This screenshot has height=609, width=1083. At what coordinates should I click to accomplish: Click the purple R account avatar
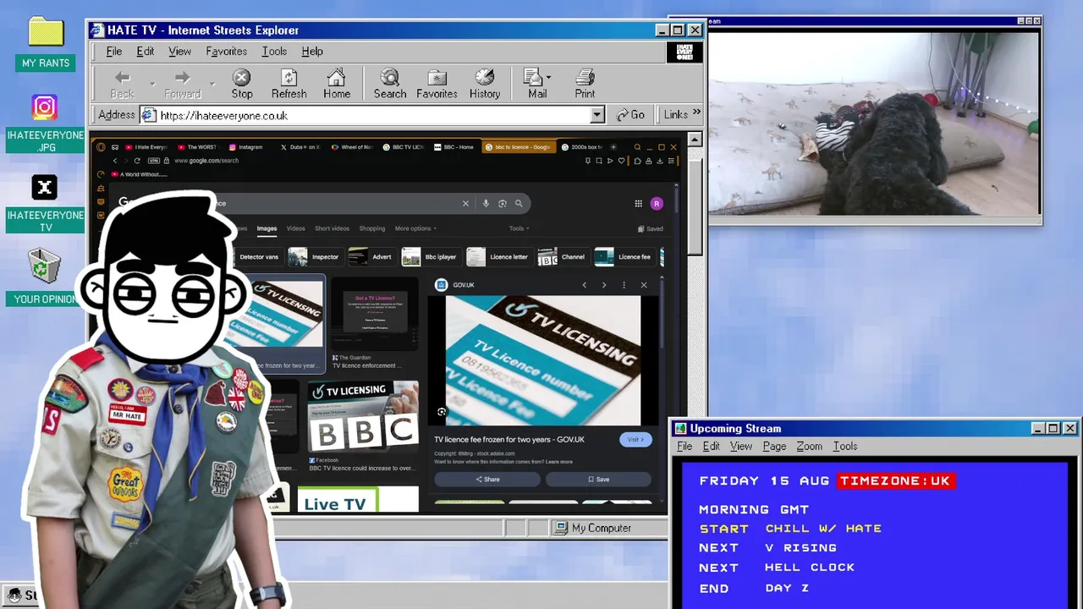657,203
